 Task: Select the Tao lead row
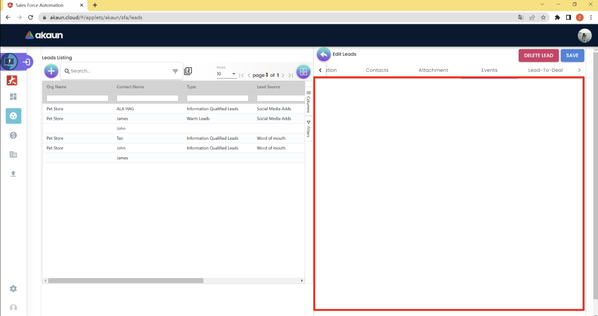(120, 138)
